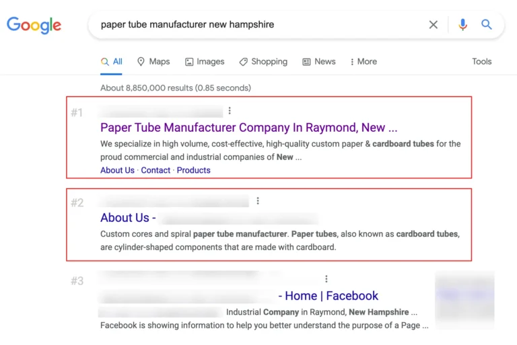Click the blue magnifier search button
The image size is (517, 345).
(487, 25)
